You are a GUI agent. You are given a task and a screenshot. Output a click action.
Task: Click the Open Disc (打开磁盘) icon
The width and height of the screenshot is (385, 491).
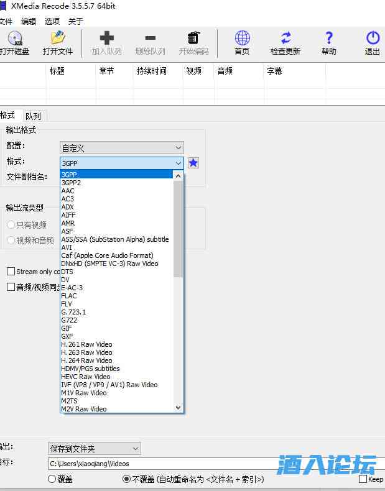pyautogui.click(x=14, y=39)
